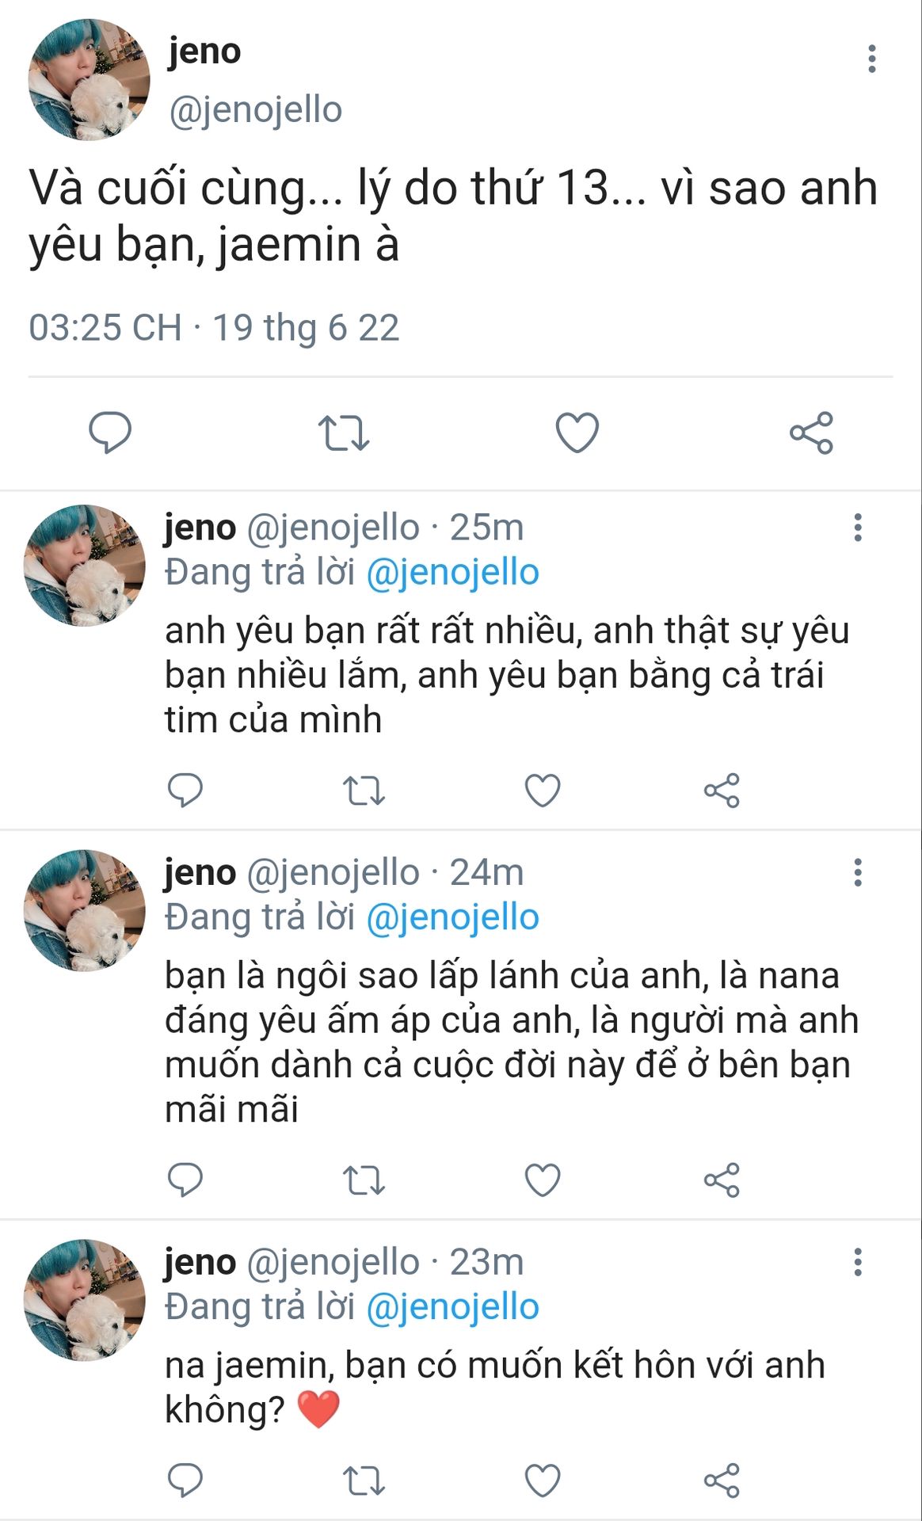Open the main tweet's three-dot options menu
The image size is (922, 1521).
(871, 59)
